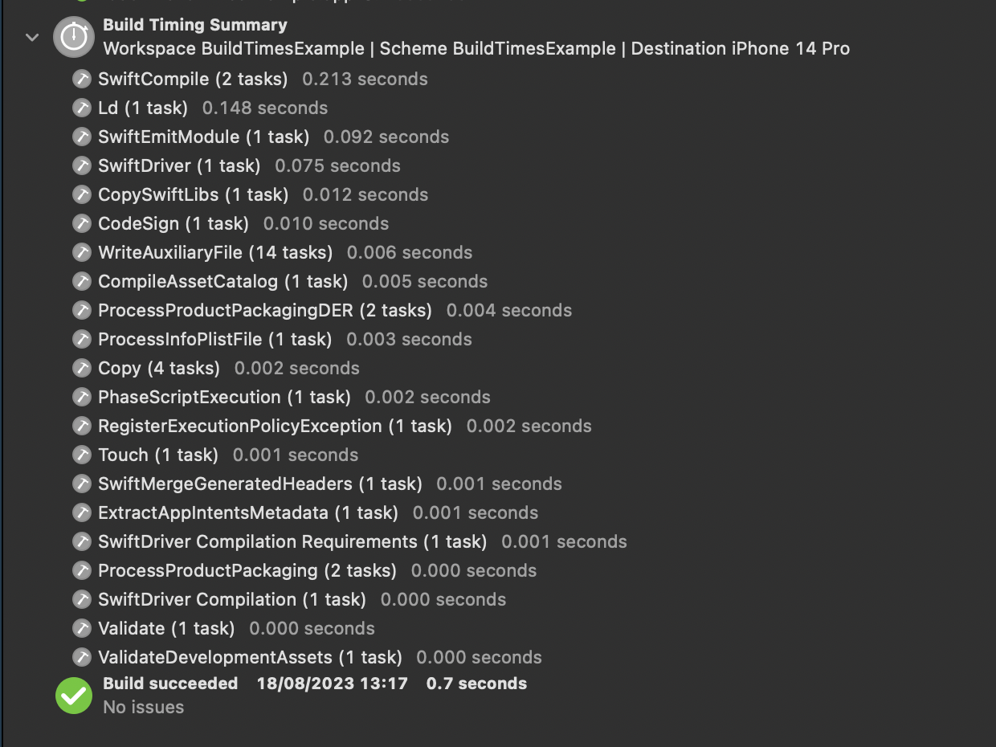996x747 pixels.
Task: Click the hammer icon next to Touch
Action: [x=82, y=455]
